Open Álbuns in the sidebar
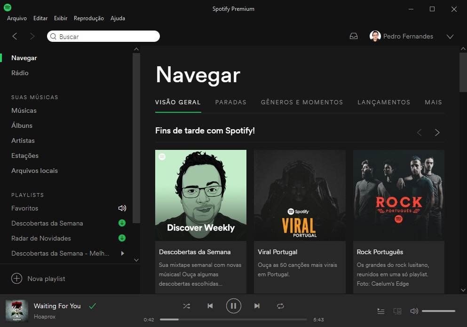The width and height of the screenshot is (467, 327). [22, 125]
